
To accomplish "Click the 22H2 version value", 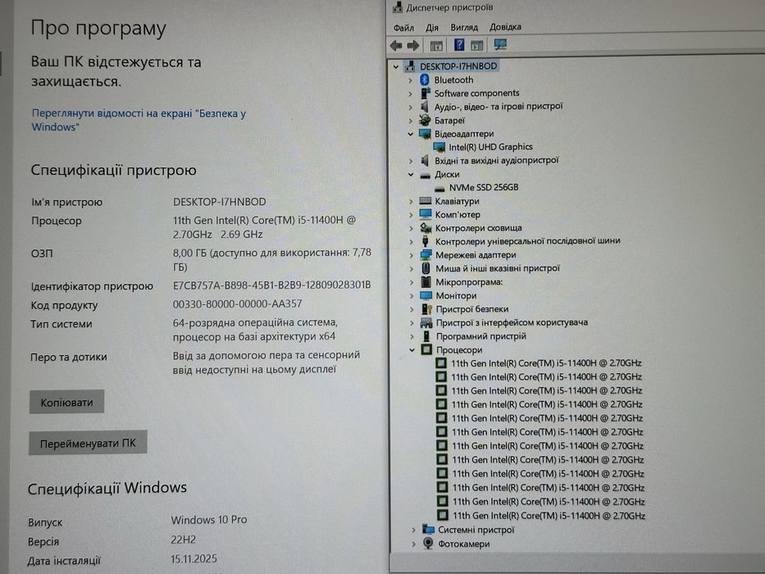I will (x=183, y=540).
